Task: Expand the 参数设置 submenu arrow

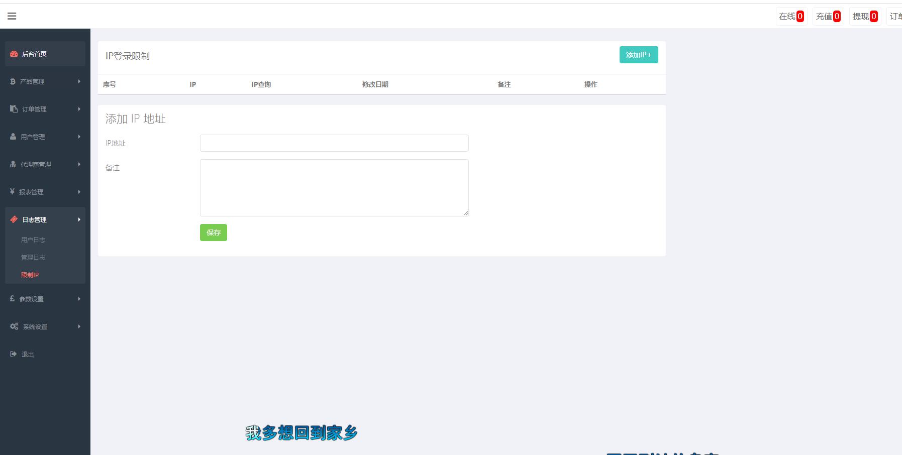Action: 79,299
